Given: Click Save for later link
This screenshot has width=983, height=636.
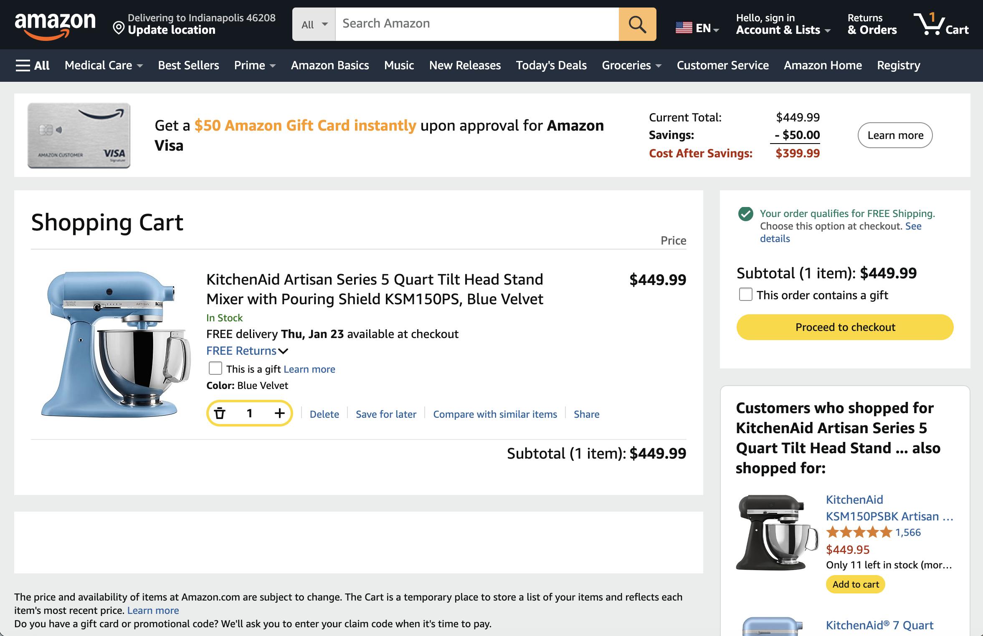Looking at the screenshot, I should pyautogui.click(x=386, y=414).
